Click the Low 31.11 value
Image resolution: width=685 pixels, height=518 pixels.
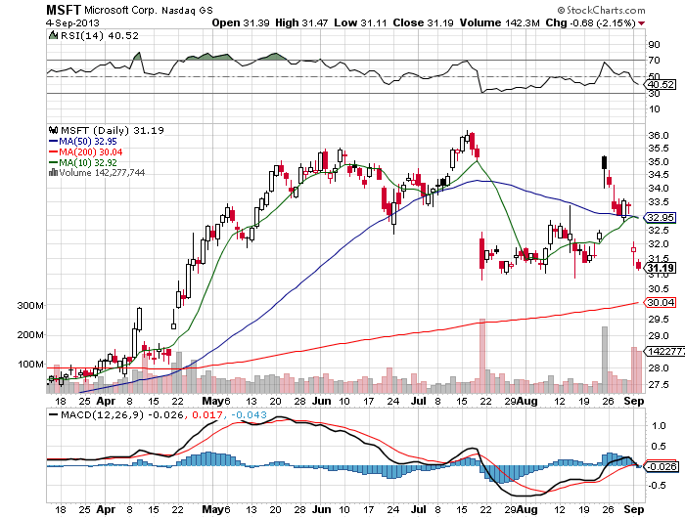point(360,22)
